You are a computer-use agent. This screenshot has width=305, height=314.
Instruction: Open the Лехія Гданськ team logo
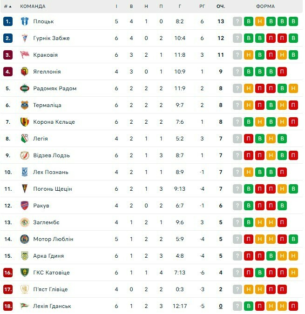tap(25, 306)
